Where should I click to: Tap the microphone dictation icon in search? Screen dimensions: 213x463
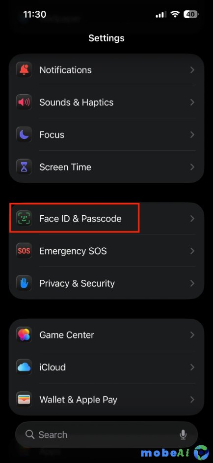click(x=183, y=434)
